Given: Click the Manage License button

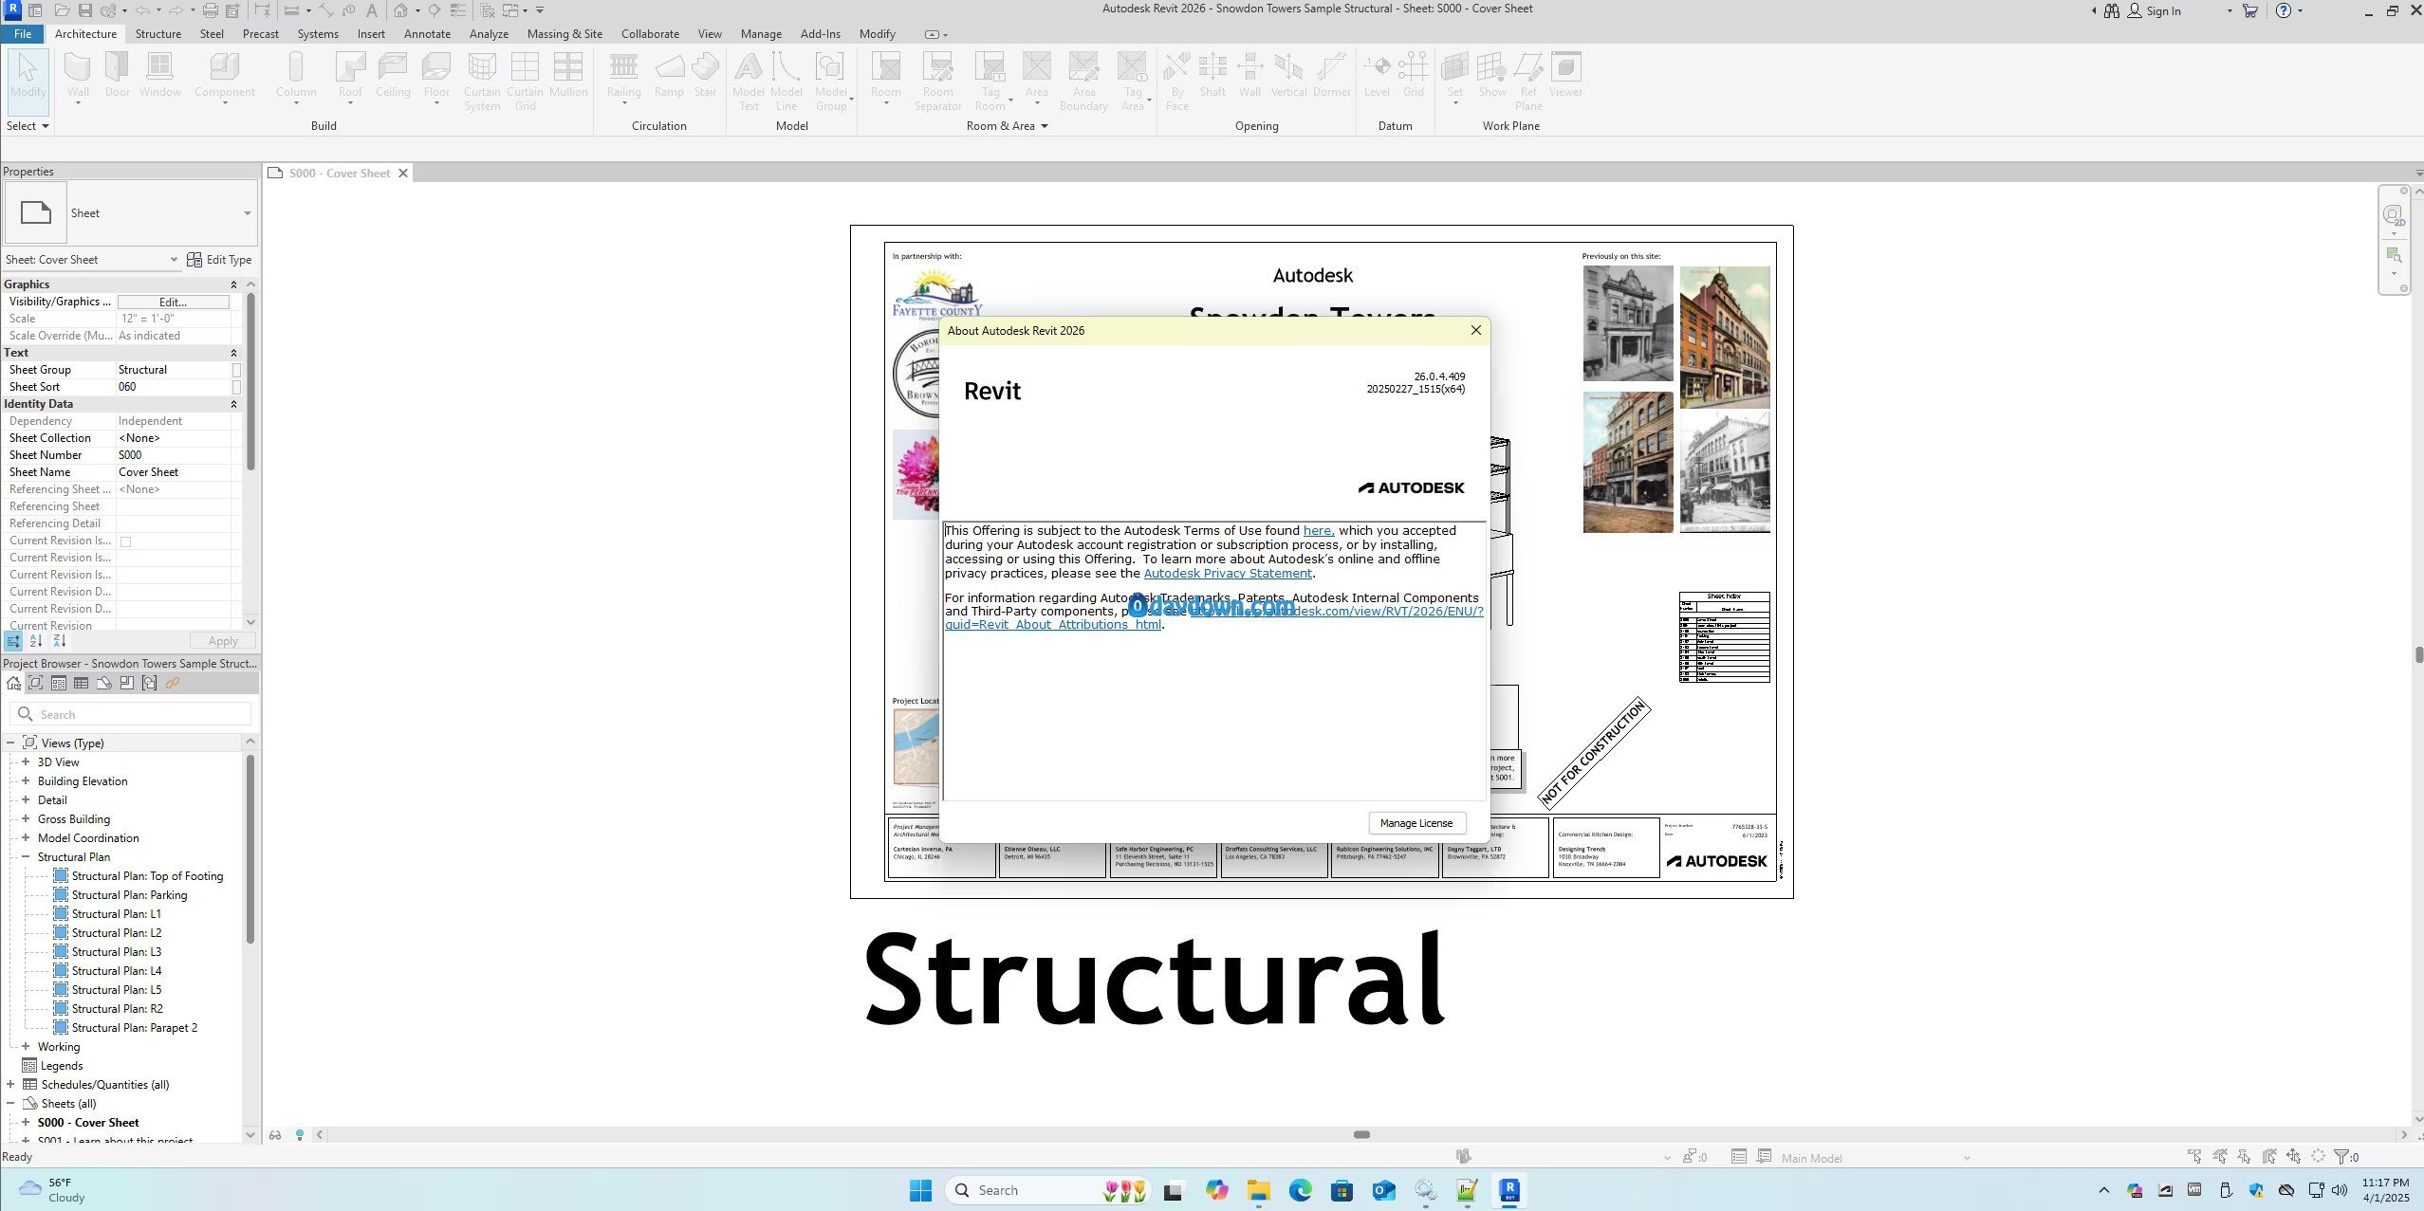Looking at the screenshot, I should pyautogui.click(x=1416, y=823).
